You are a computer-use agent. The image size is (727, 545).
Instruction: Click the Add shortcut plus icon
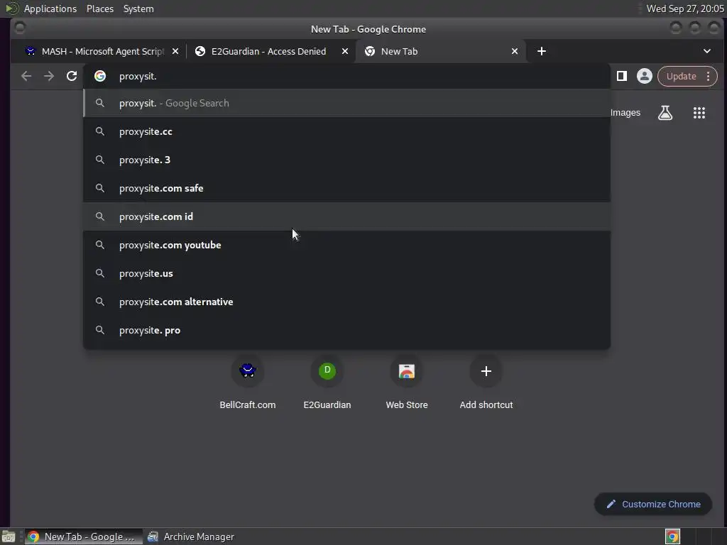(486, 370)
